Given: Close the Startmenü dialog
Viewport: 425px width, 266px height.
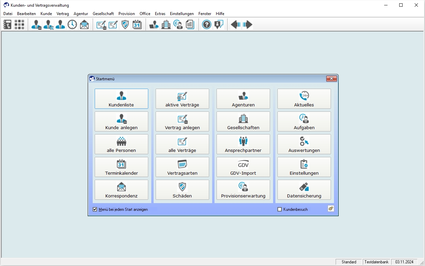Looking at the screenshot, I should coord(331,79).
